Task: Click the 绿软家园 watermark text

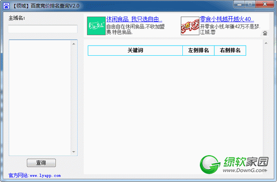Action: click(x=246, y=162)
